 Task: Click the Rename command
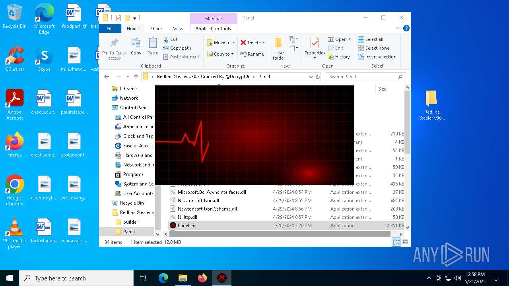click(252, 54)
